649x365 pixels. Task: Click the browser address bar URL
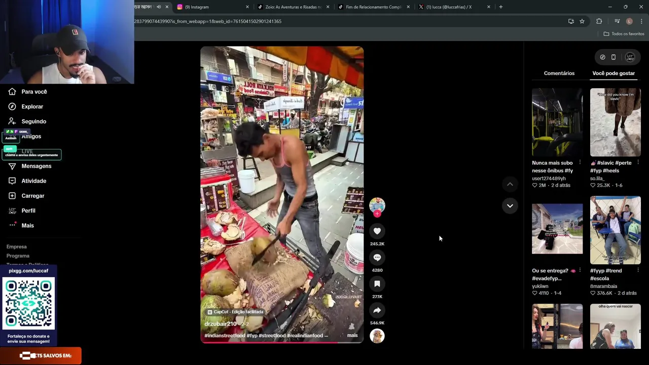coord(208,21)
